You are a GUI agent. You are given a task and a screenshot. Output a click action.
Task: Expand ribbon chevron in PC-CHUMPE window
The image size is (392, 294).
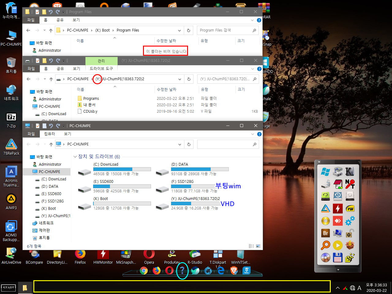tap(253, 134)
